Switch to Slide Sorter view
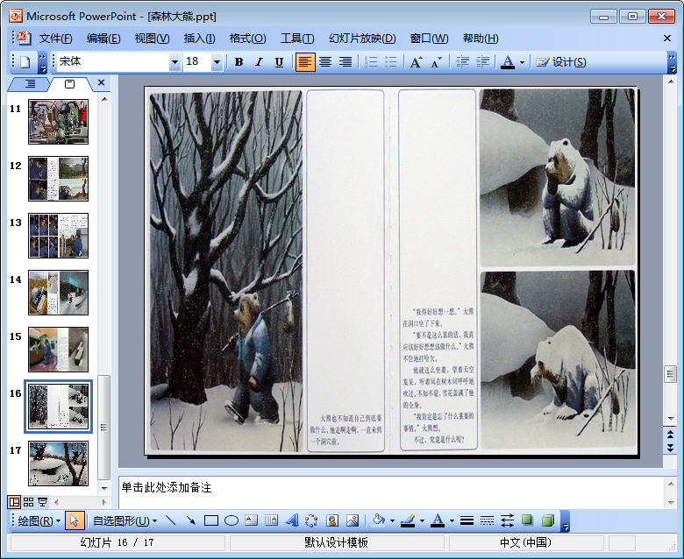The height and width of the screenshot is (559, 684). [28, 502]
